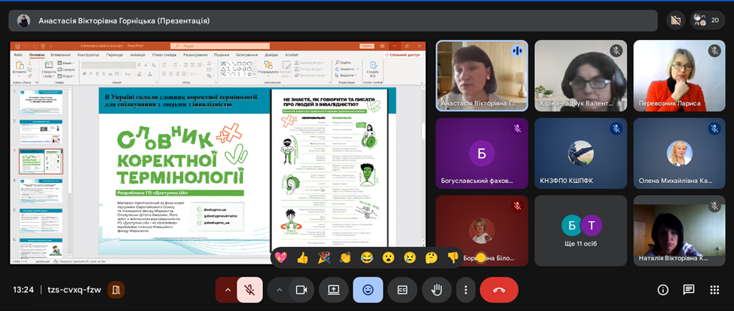
Task: Select the КНЗФПО КШПФК participant tile
Action: [580, 153]
